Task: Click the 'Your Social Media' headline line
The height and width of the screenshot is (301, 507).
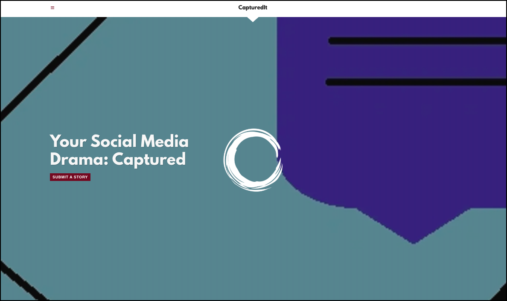Action: 119,141
